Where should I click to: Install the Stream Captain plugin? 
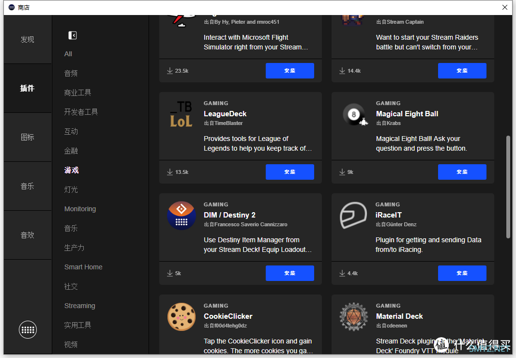pyautogui.click(x=462, y=71)
